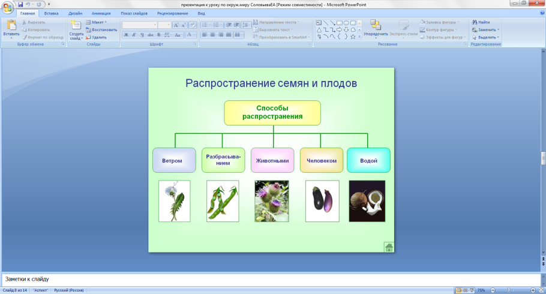The height and width of the screenshot is (294, 546).
Task: Click the Упорядочить (Arrange) icon
Action: (376, 25)
